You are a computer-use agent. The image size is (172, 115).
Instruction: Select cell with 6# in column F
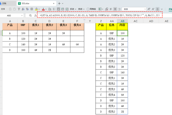point(77,44)
